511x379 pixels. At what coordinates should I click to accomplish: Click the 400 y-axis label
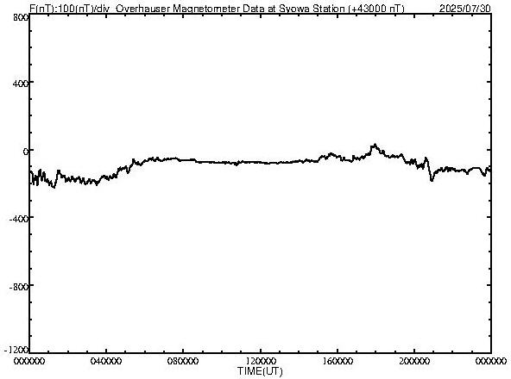pos(22,84)
